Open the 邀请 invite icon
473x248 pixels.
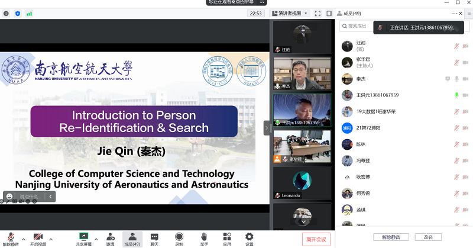pos(111,239)
